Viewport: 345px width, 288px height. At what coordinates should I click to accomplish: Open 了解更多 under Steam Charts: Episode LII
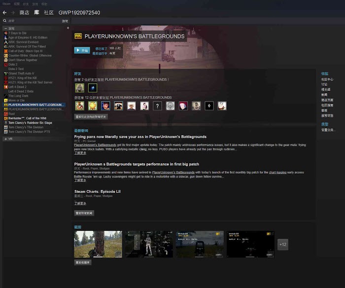pos(80,203)
